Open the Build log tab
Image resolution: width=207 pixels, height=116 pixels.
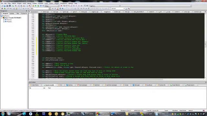pos(70,85)
